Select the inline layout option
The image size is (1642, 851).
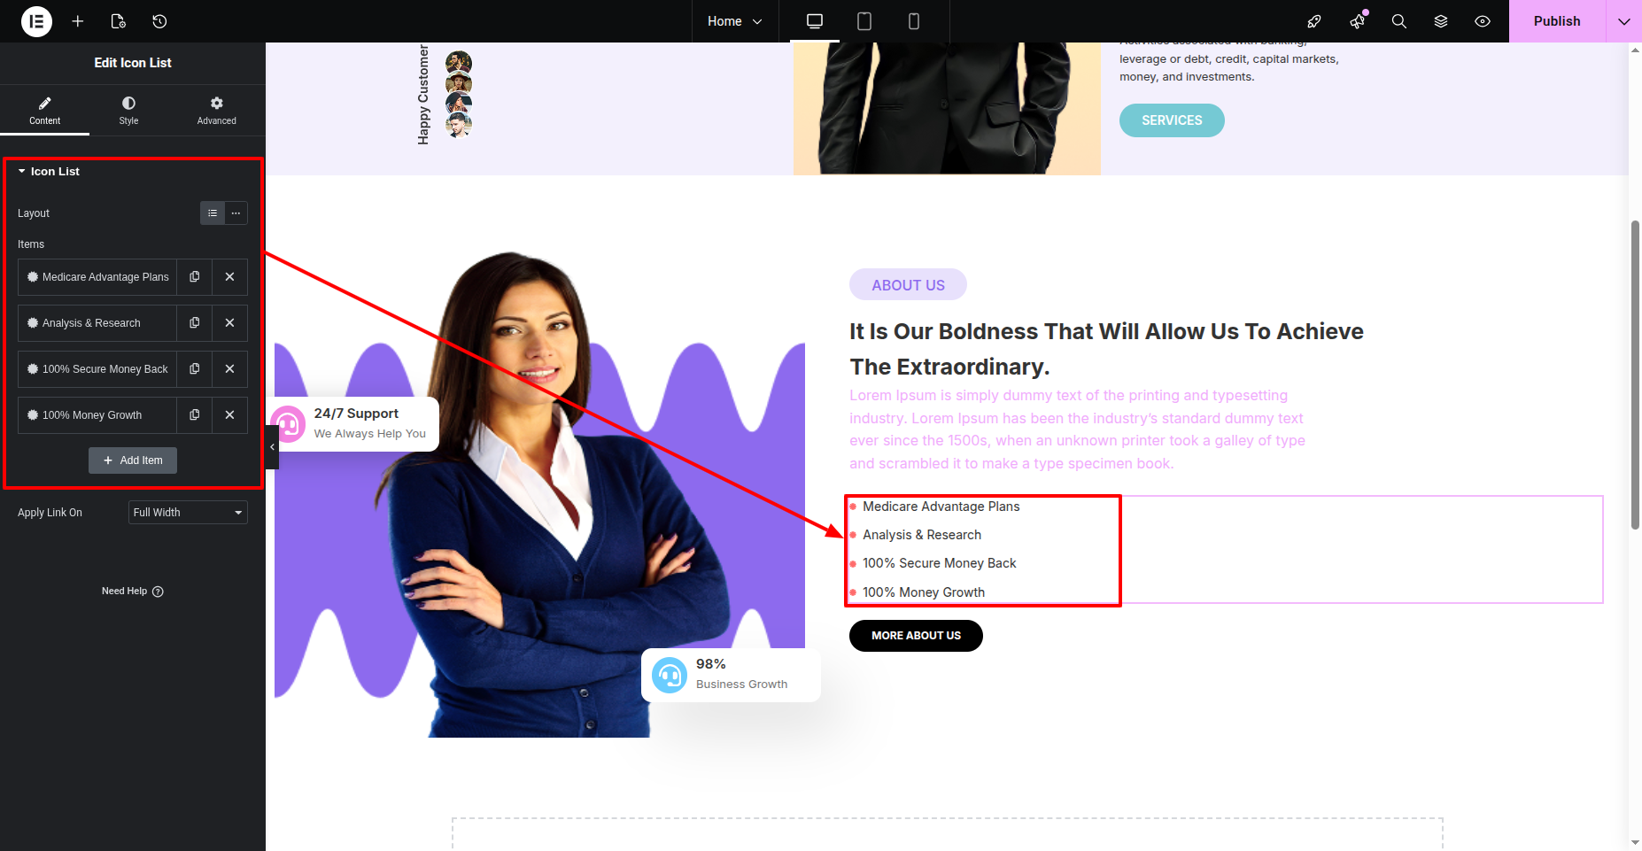point(236,213)
